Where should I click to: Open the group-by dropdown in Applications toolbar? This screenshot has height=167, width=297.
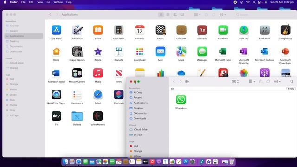coord(197,14)
